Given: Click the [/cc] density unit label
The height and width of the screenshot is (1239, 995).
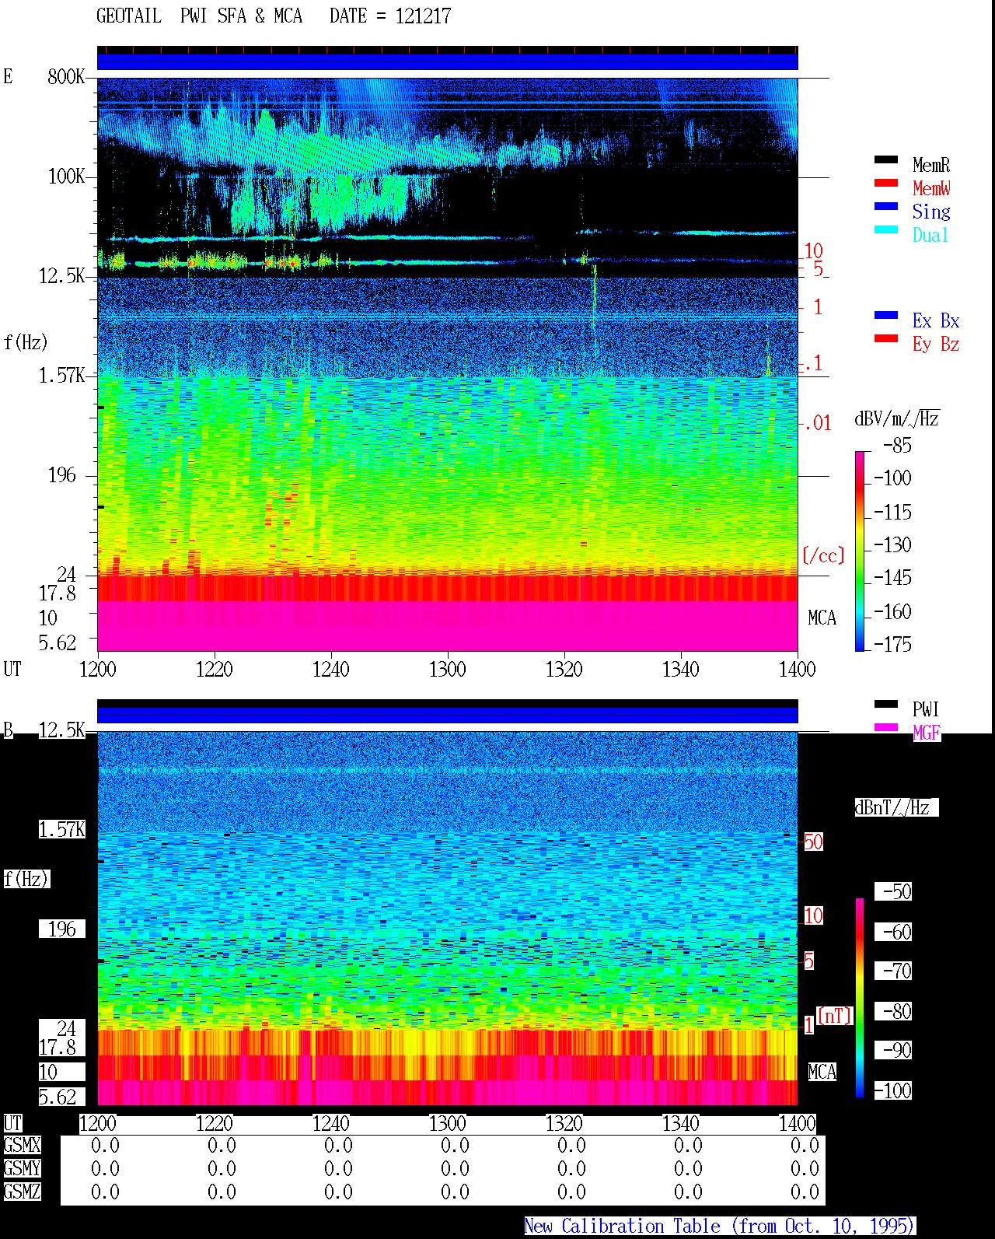Looking at the screenshot, I should (823, 555).
